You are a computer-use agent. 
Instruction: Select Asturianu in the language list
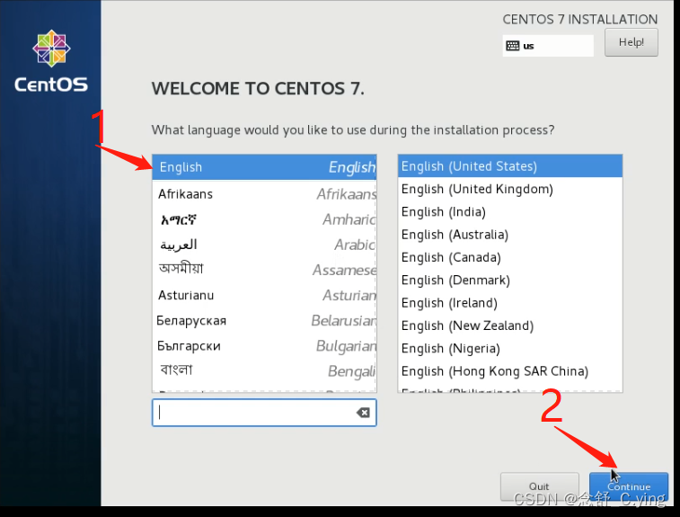264,295
